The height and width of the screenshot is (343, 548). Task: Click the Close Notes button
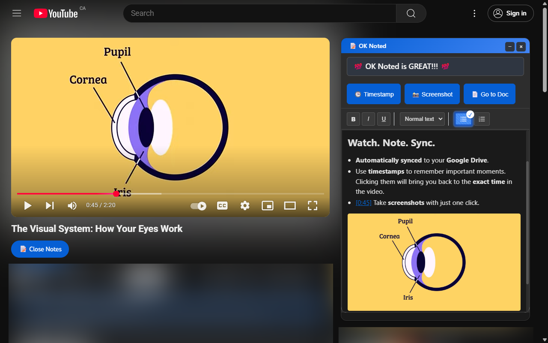coord(40,249)
